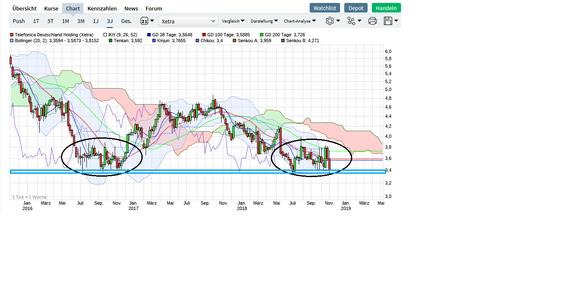Select the 2018 label on the time axis

[x=242, y=208]
